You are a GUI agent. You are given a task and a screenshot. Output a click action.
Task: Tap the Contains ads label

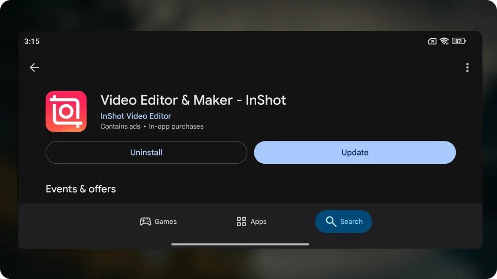(x=120, y=126)
